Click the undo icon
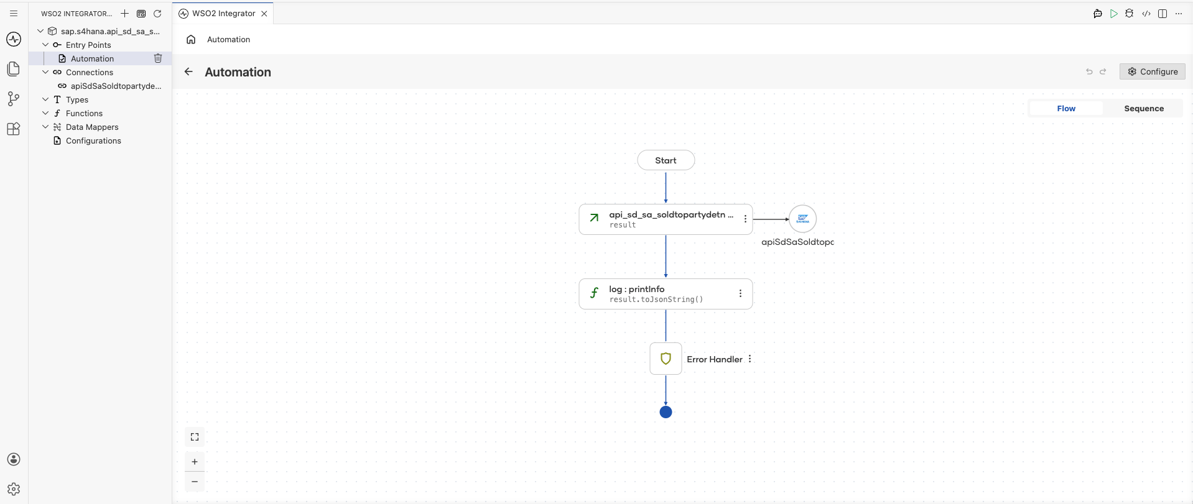 (1089, 71)
